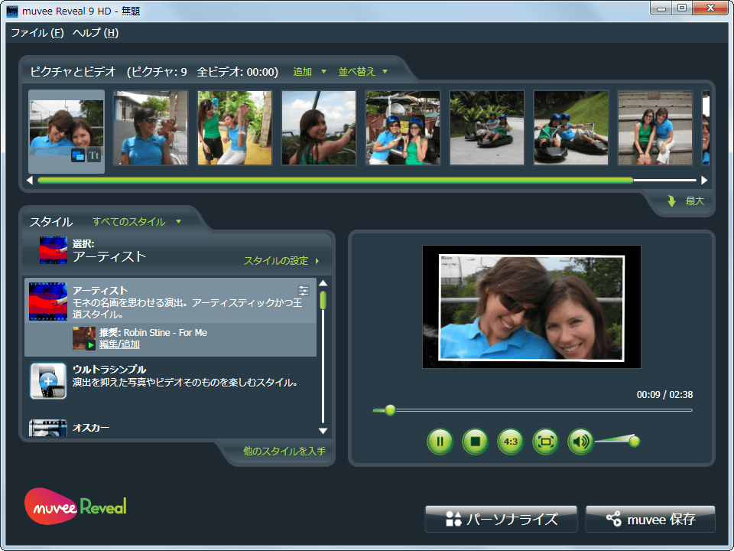Toggle the 4:3 aspect ratio button

click(510, 442)
